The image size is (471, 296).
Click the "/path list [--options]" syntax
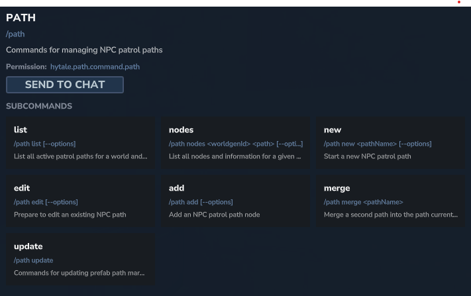pos(44,144)
